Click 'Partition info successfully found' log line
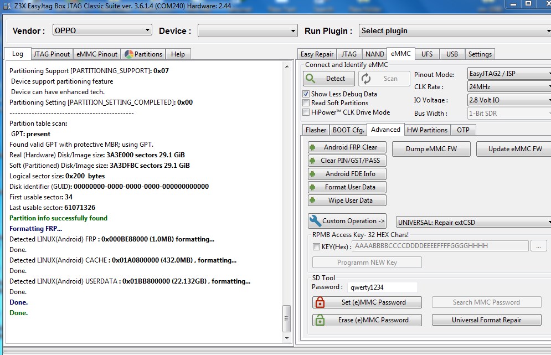The image size is (551, 355). (58, 218)
